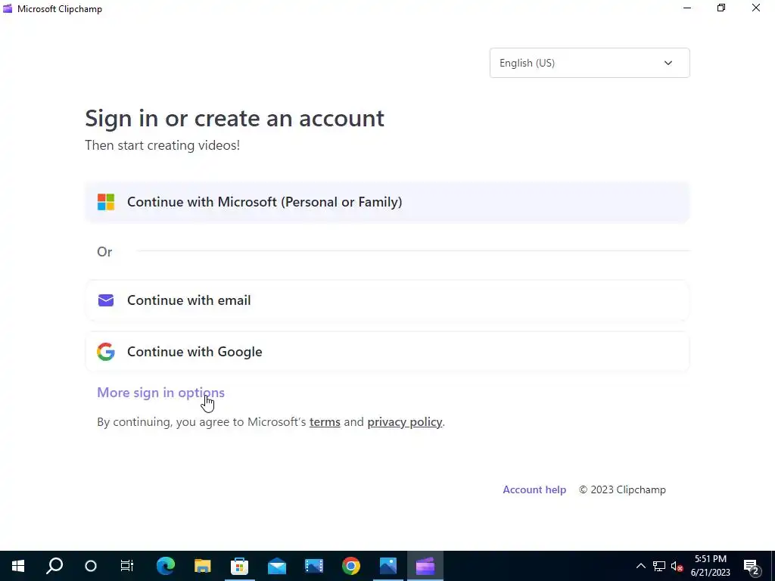This screenshot has width=775, height=581.
Task: Close the Clipchamp window
Action: pos(756,8)
